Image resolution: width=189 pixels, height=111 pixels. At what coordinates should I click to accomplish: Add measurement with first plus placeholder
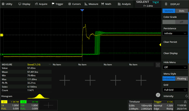click(65, 80)
